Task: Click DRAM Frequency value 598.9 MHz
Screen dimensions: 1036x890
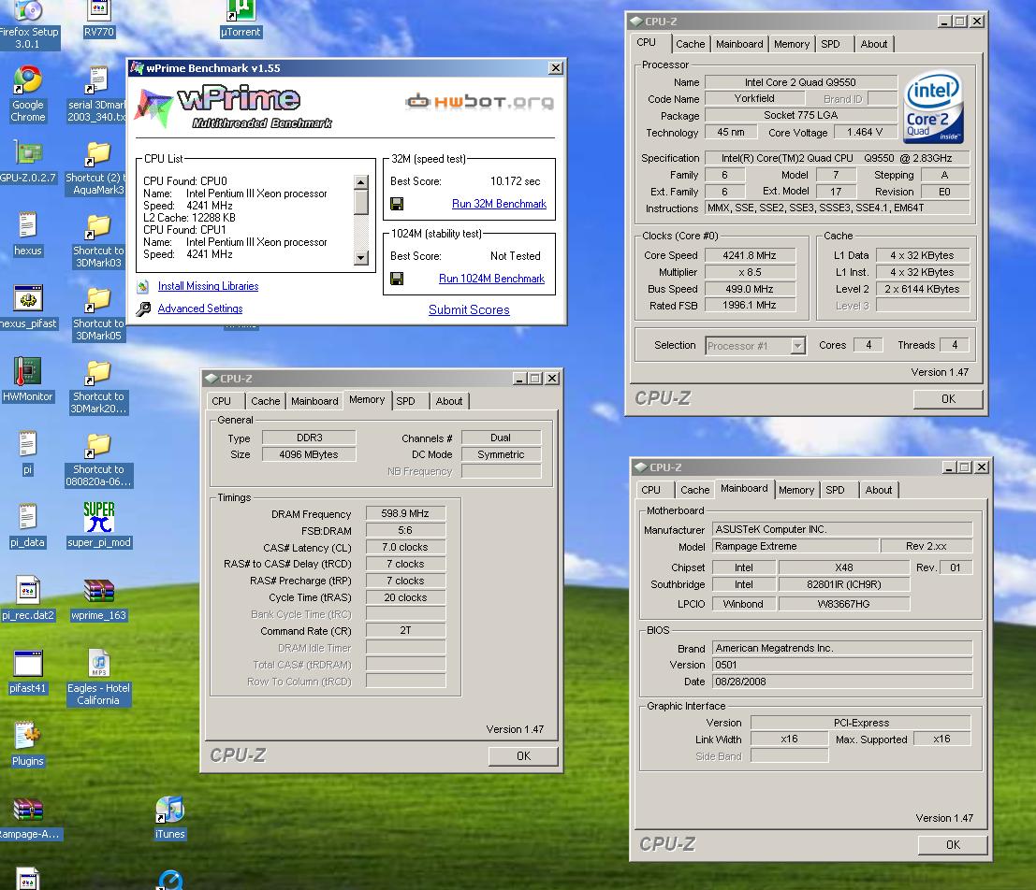Action: pos(405,513)
